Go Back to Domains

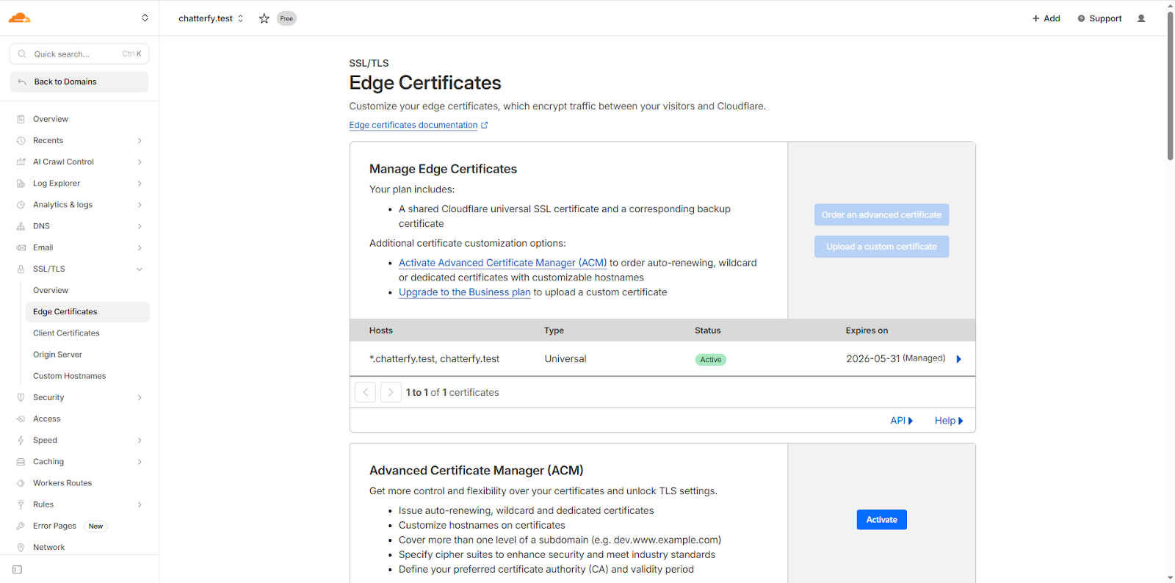(79, 82)
